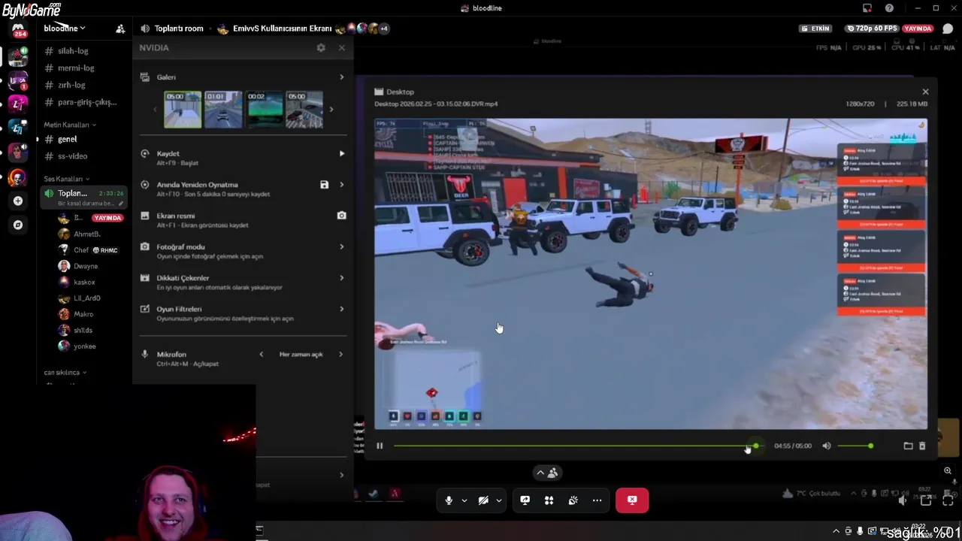
Task: Click voice user sh1lds
Action: pos(83,331)
